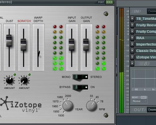The width and height of the screenshot is (156, 125).
Task: Adjust the Dust fader handle
Action: (9, 41)
